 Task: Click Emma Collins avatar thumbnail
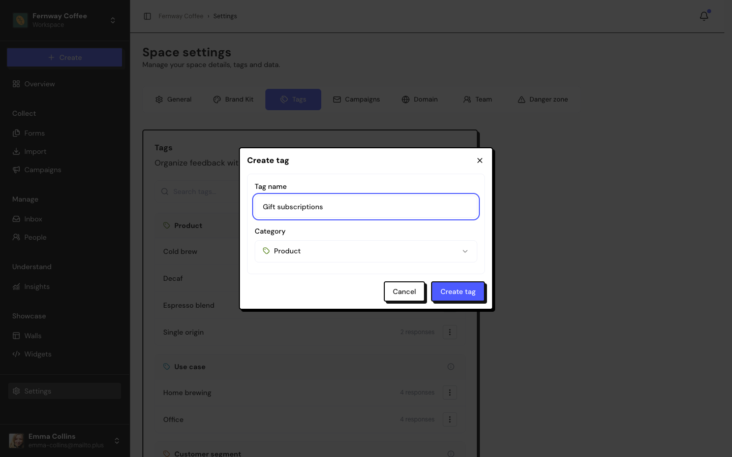17,440
